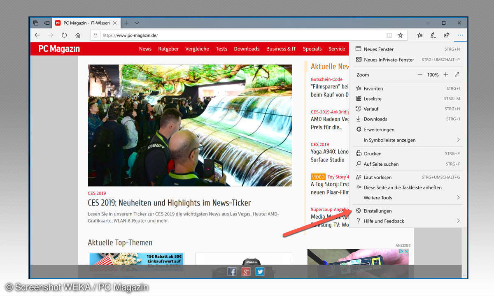Close the three-dot settings menu button
This screenshot has height=296, width=494.
coord(460,35)
